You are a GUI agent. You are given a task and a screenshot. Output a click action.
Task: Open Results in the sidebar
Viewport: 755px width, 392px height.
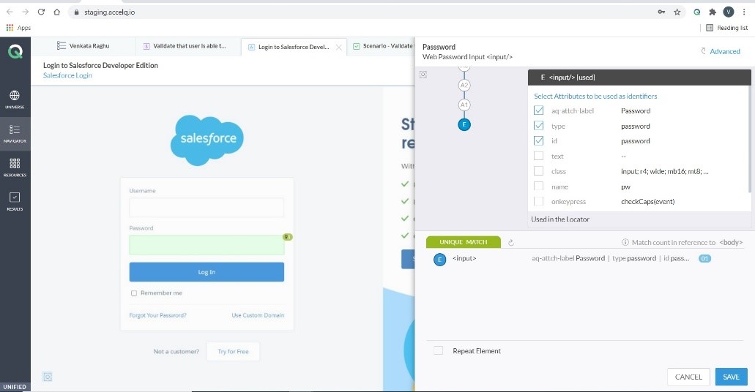pos(15,201)
